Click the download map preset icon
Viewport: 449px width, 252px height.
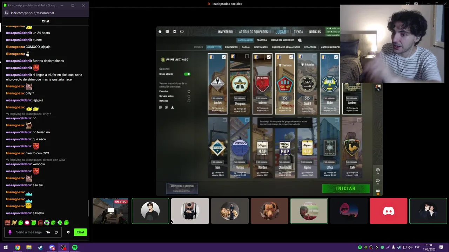tap(172, 107)
